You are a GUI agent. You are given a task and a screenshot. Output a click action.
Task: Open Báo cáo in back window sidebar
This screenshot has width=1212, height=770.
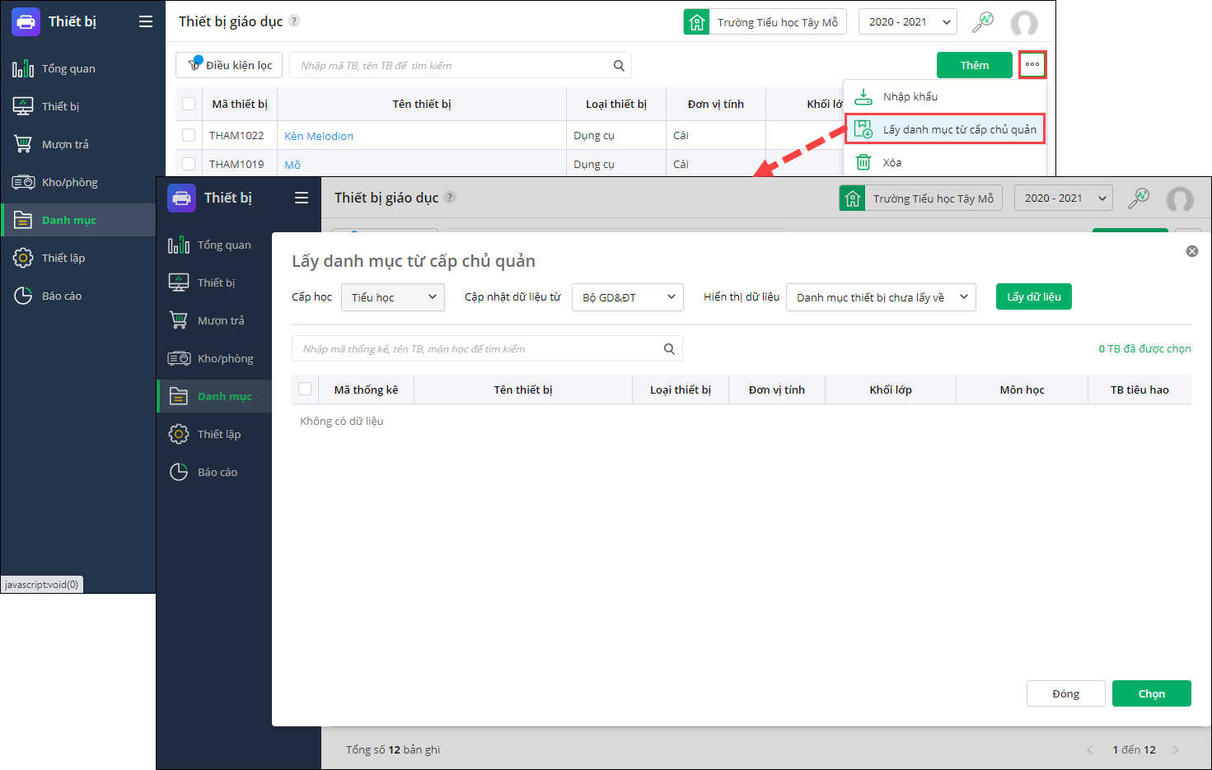[78, 296]
